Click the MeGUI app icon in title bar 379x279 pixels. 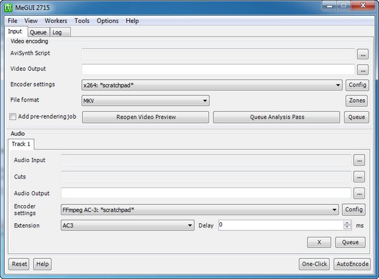click(x=8, y=8)
